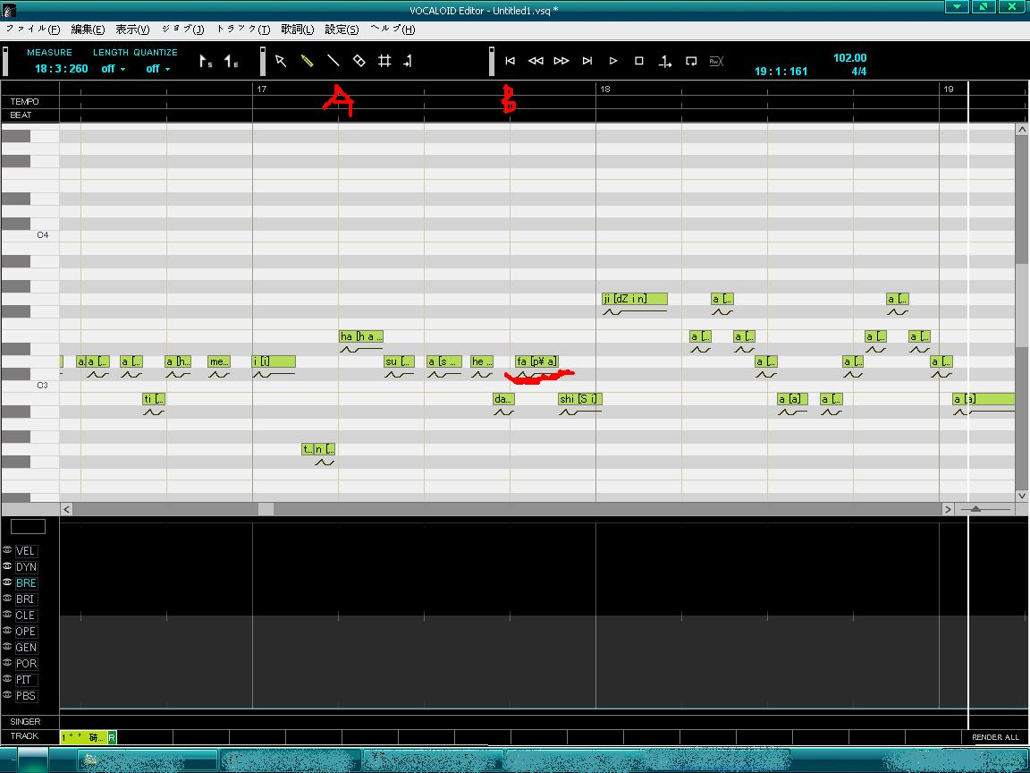Toggle the eye icon beside VEL
Image resolution: width=1030 pixels, height=773 pixels.
point(7,550)
